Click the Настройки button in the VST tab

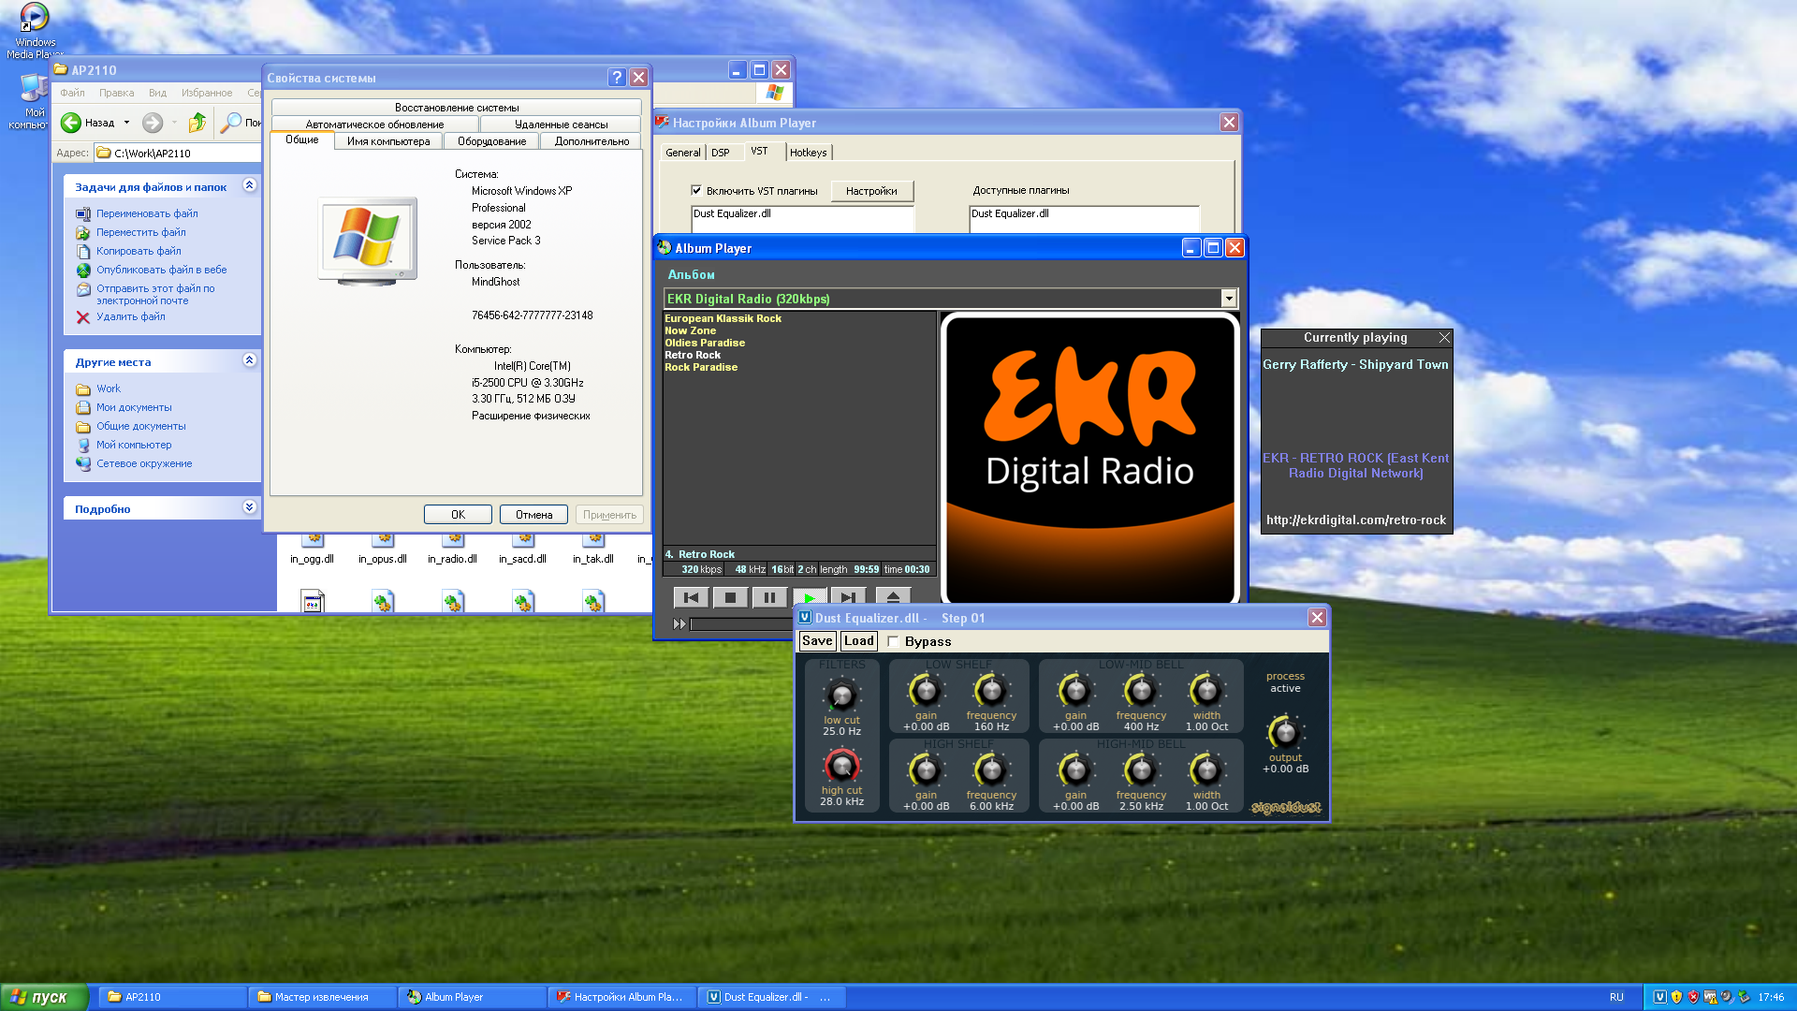[871, 191]
